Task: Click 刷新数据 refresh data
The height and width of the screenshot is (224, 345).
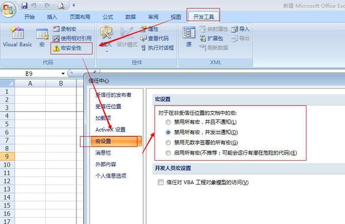Action: [214, 48]
